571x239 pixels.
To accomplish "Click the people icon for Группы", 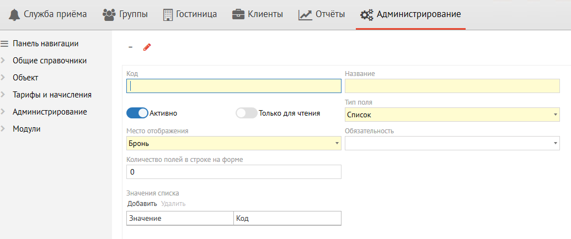I will point(109,14).
